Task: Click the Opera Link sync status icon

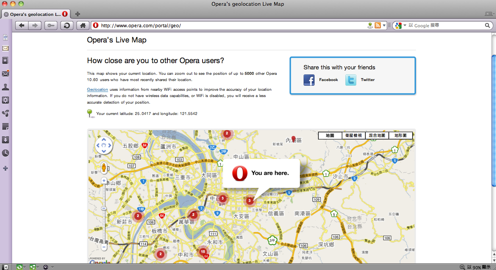Action: 19,267
